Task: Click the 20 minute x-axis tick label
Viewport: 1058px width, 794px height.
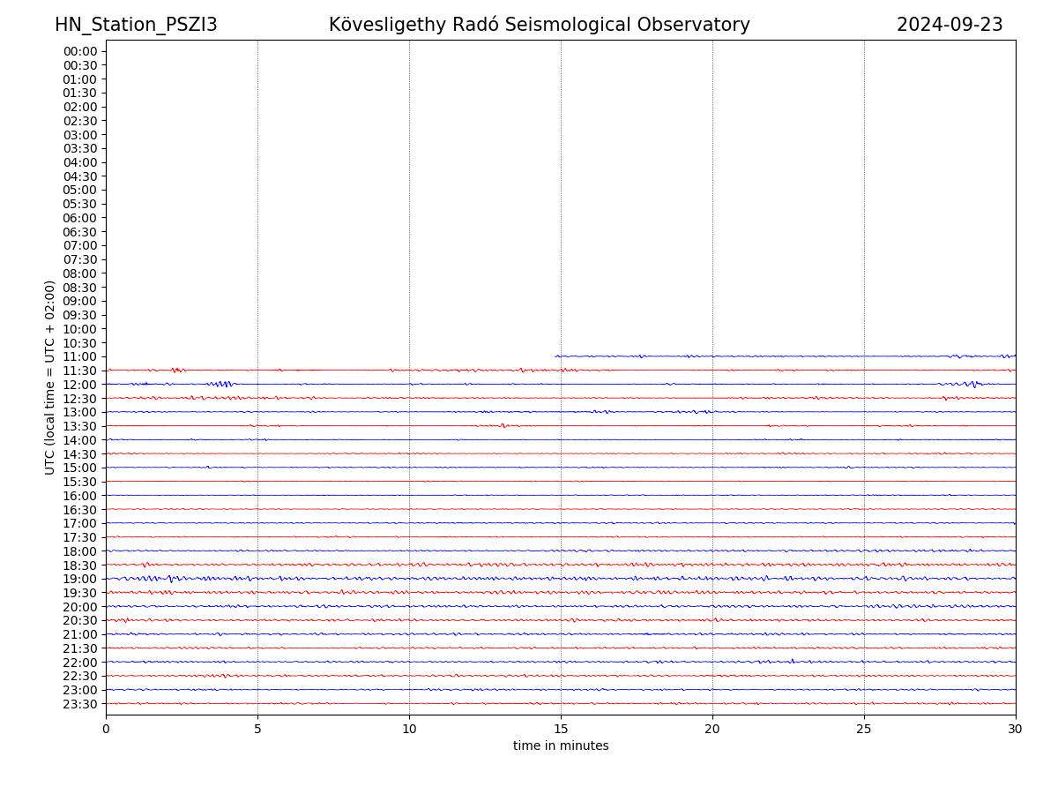Action: coord(712,730)
